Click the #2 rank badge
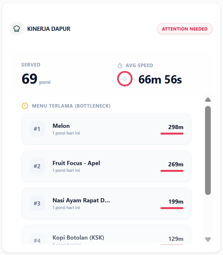The image size is (223, 255). point(37,166)
